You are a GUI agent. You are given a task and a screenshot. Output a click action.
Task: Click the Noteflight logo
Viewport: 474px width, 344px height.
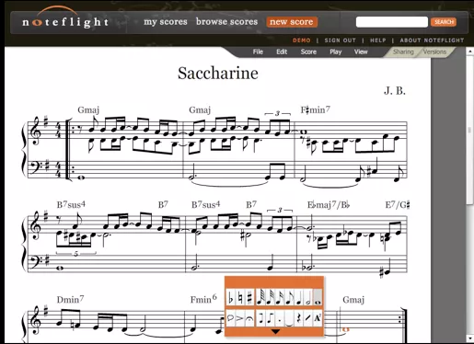[x=65, y=18]
